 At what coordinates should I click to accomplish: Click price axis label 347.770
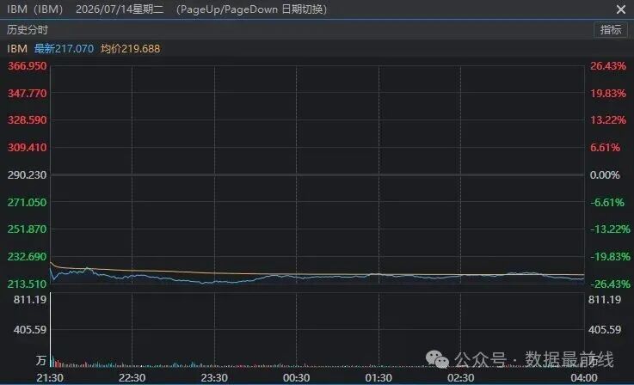point(27,94)
